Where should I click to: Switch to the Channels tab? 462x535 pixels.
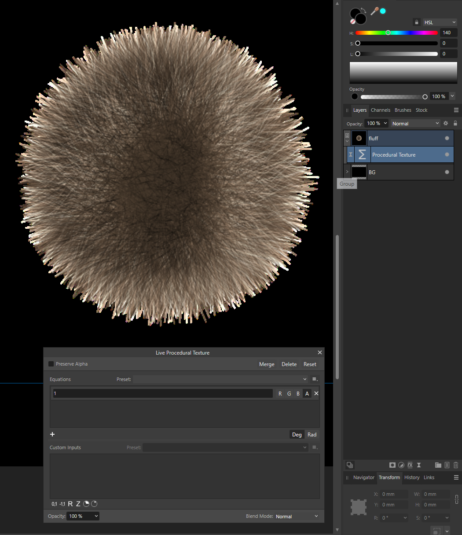[380, 110]
